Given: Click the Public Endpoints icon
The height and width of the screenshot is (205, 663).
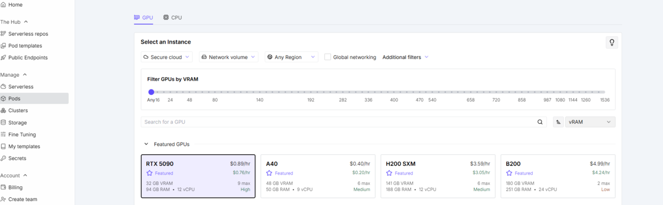Looking at the screenshot, I should point(3,57).
